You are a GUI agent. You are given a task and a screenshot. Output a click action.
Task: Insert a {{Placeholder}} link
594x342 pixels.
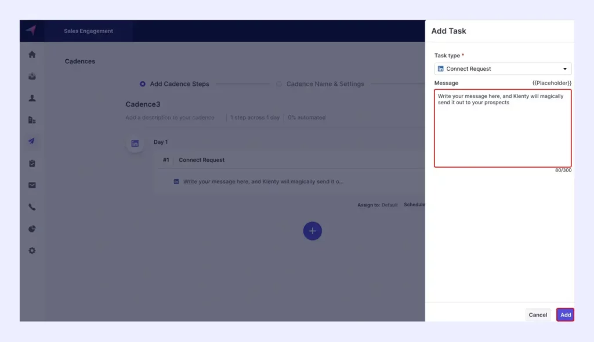[552, 83]
